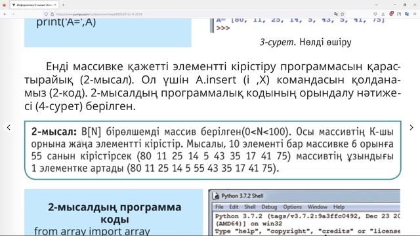Open Window menu in Python Shell image

pyautogui.click(x=318, y=207)
